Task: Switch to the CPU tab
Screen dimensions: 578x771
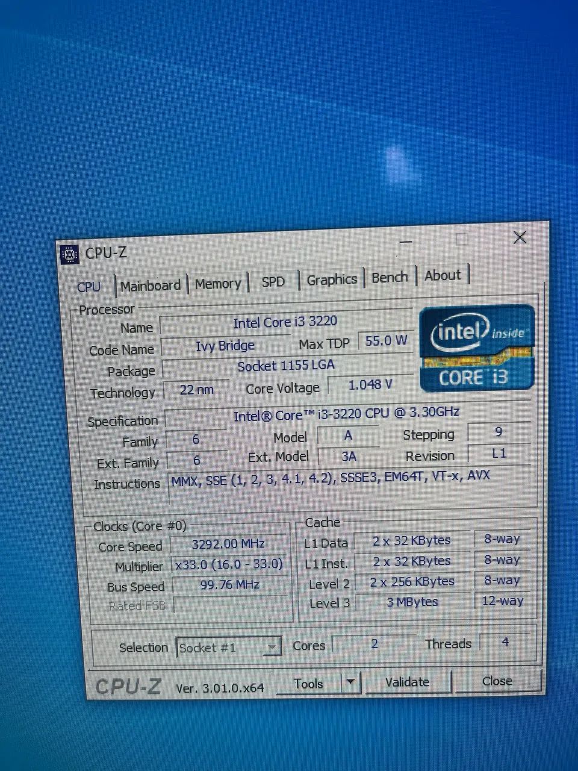Action: click(89, 287)
